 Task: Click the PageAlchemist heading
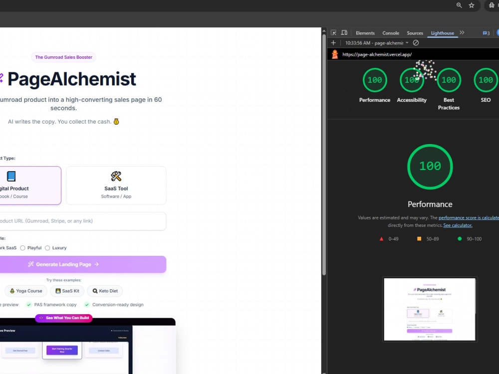[71, 79]
